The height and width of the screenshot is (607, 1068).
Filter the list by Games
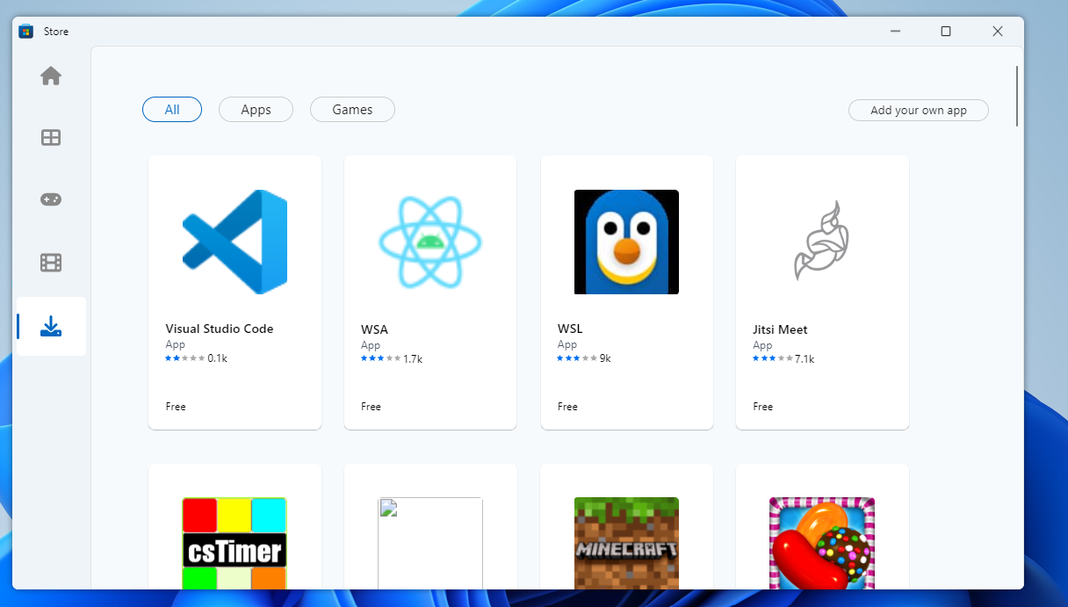pyautogui.click(x=352, y=110)
